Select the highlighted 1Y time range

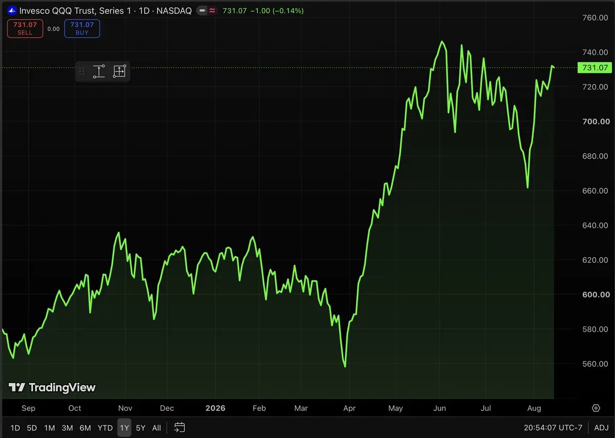[124, 428]
